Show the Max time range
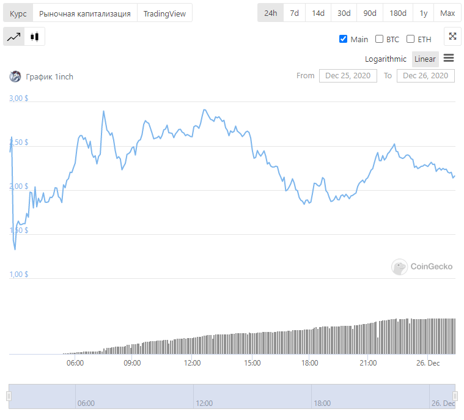The image size is (464, 420). (x=447, y=13)
